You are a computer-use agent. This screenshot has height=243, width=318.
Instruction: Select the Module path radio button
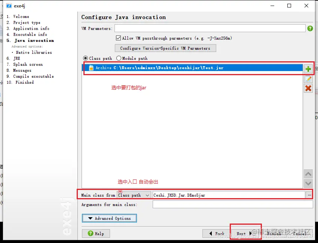(x=119, y=58)
